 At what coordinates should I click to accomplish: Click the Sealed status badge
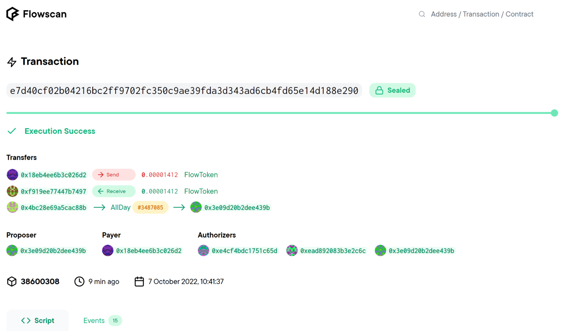pyautogui.click(x=392, y=91)
